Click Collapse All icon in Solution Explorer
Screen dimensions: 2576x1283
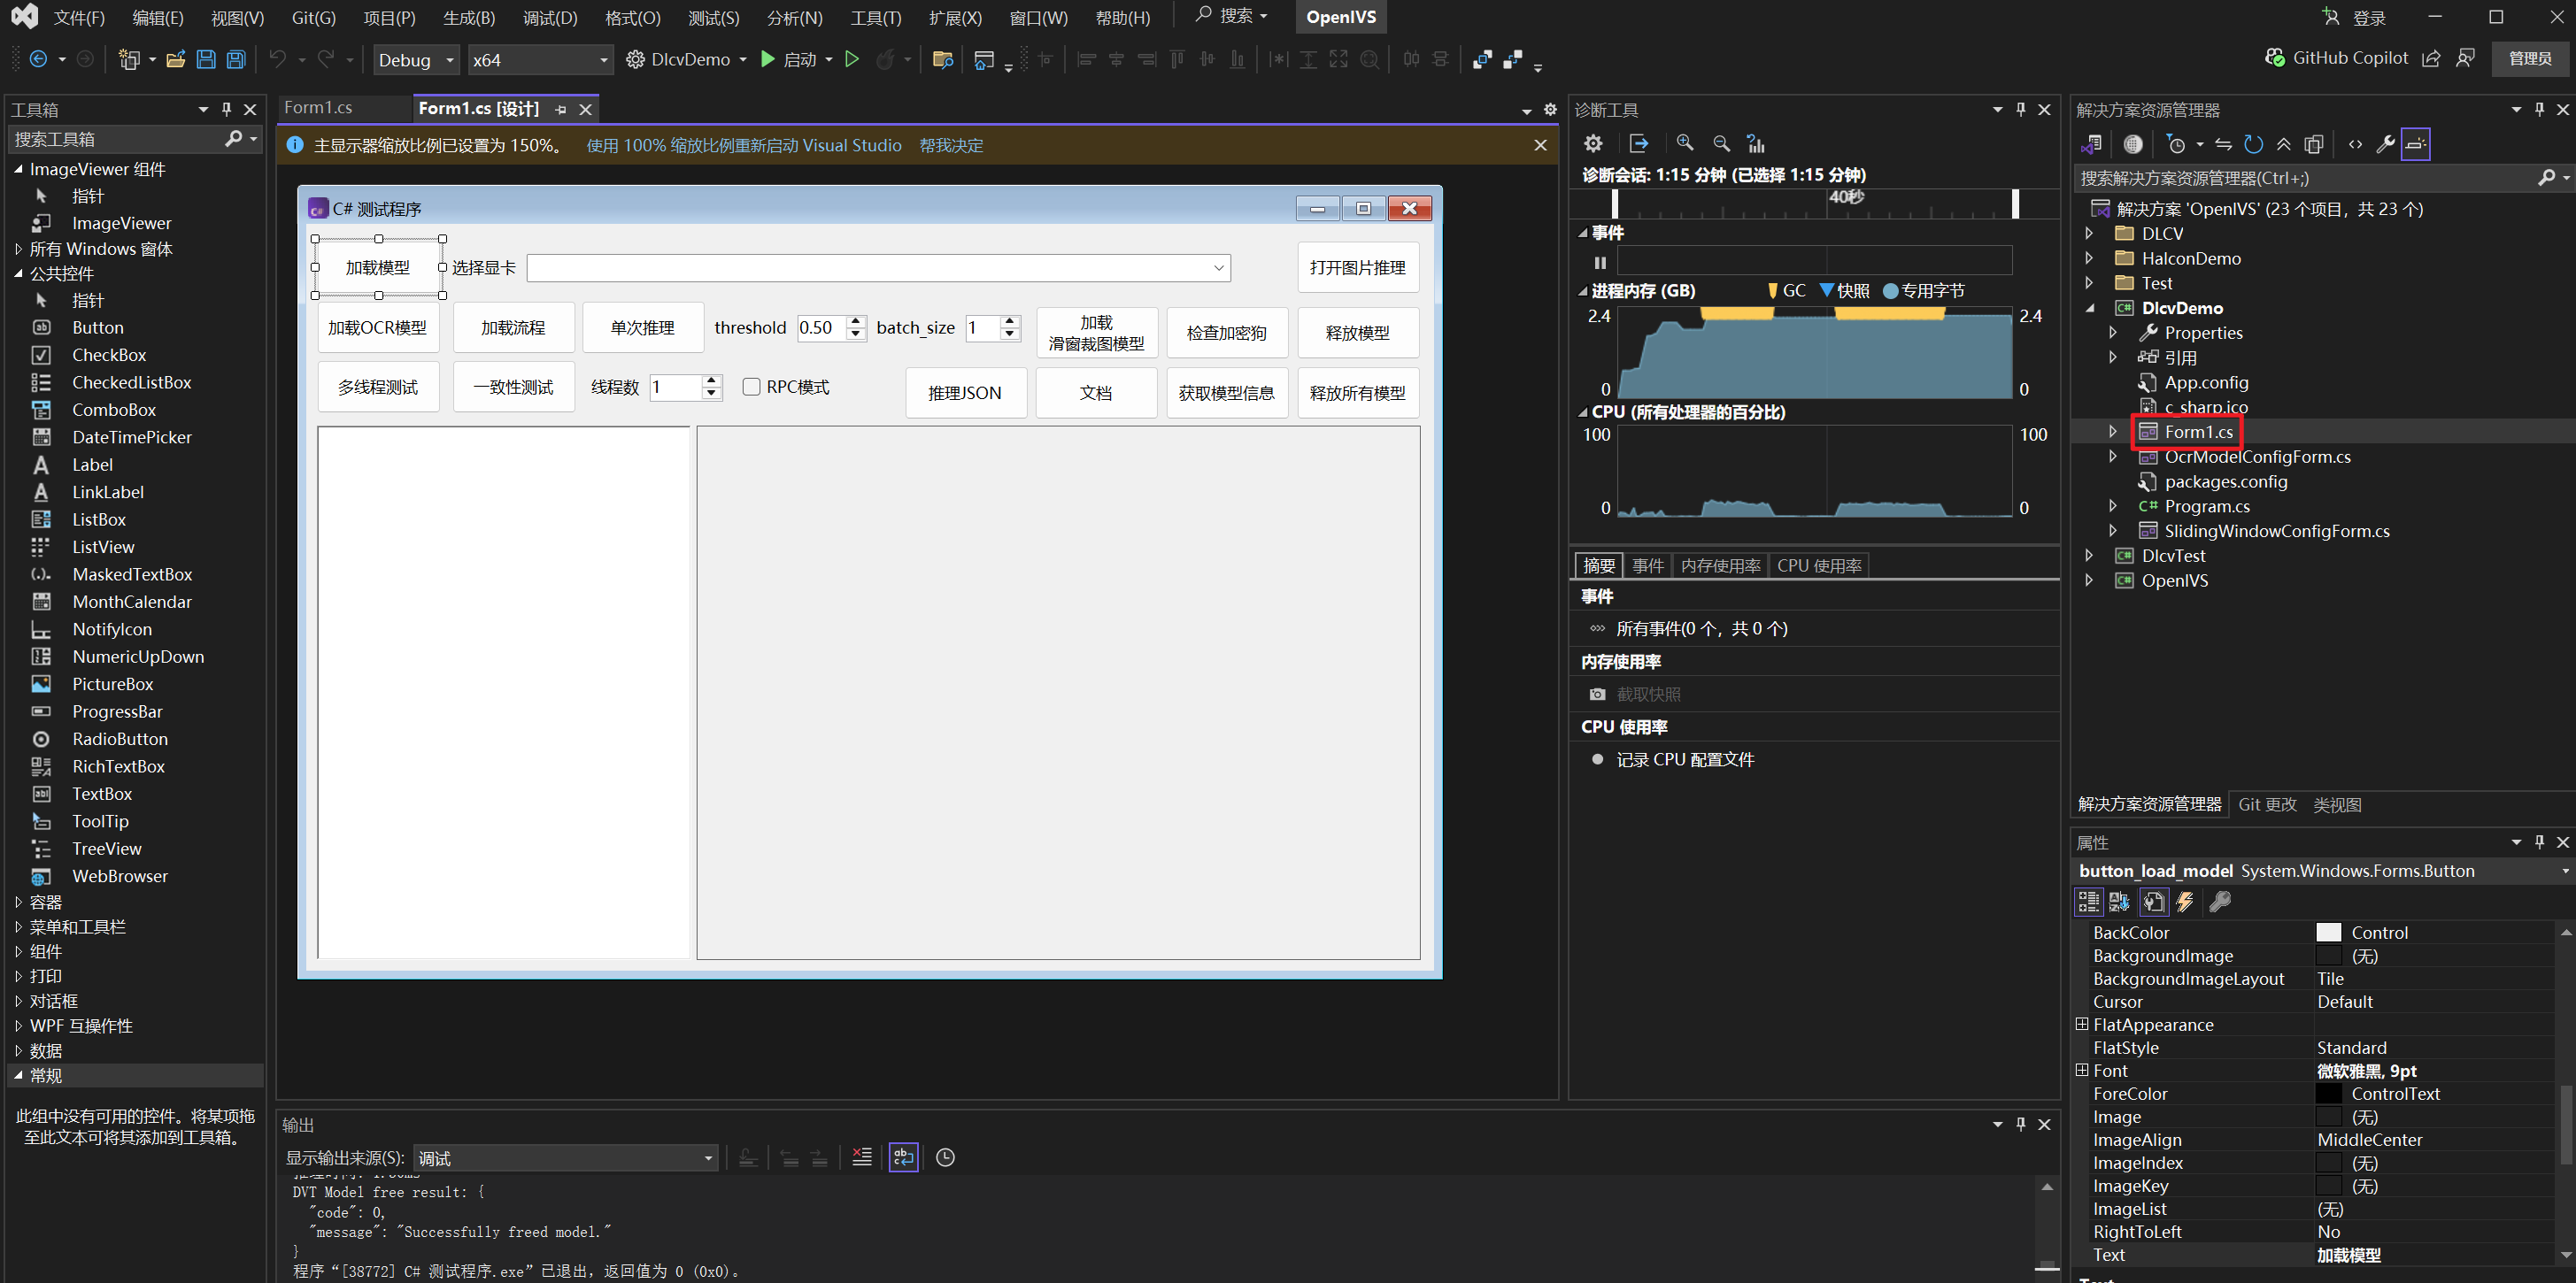(x=2283, y=144)
